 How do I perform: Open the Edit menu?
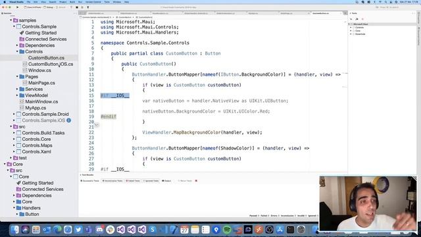coord(36,2)
